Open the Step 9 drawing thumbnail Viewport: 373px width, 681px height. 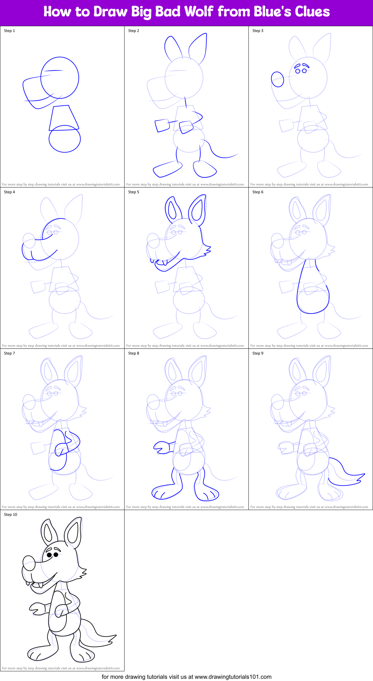point(311,429)
